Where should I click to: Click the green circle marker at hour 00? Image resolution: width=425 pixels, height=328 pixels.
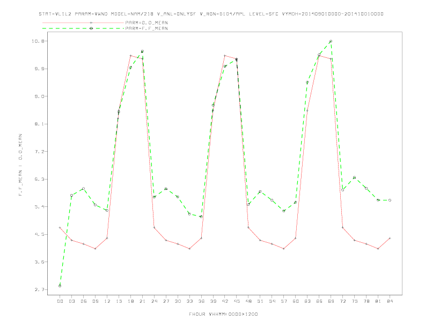(x=60, y=286)
